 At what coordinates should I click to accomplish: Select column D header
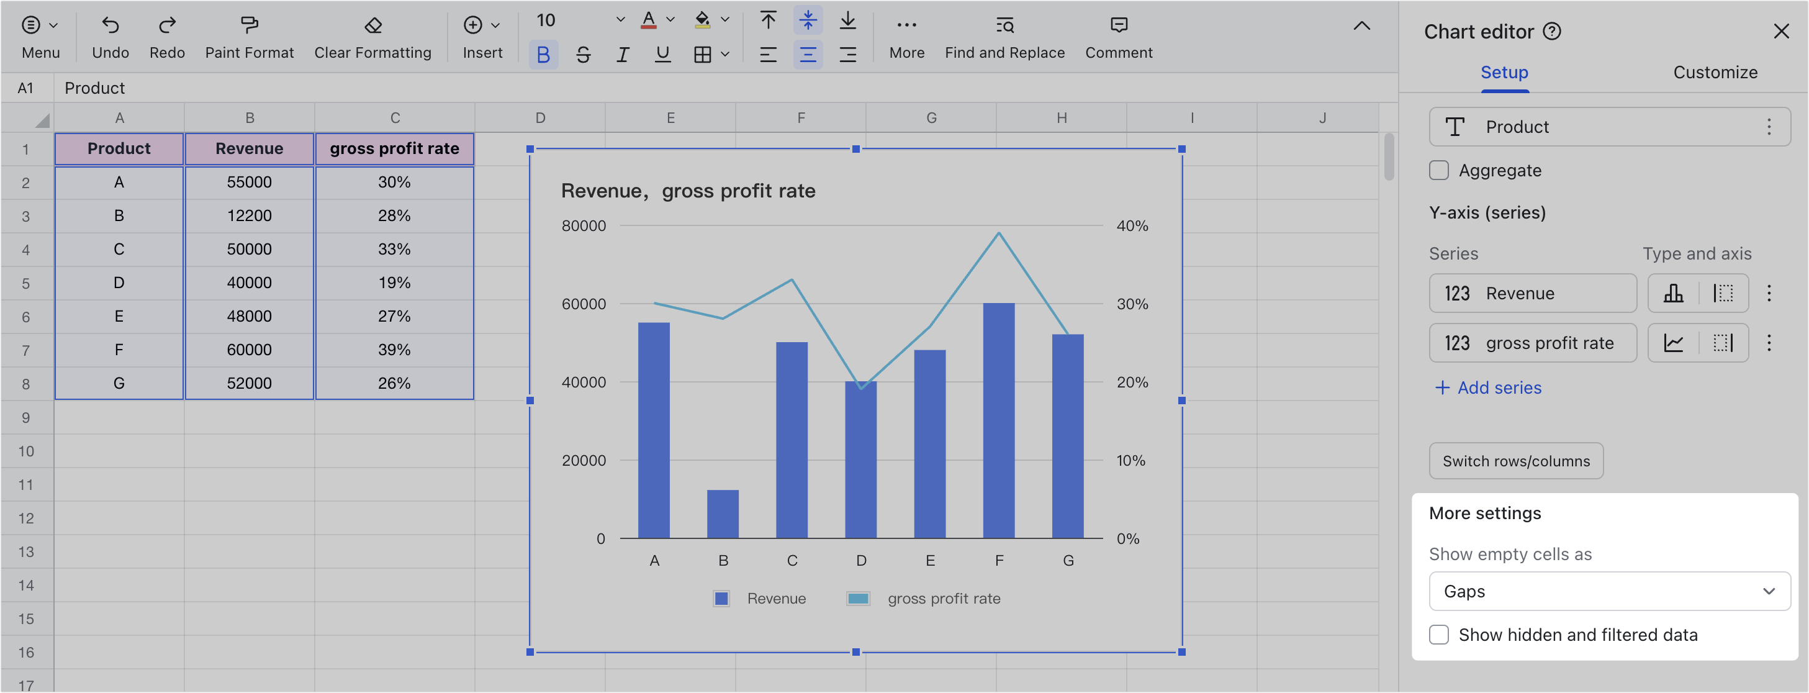click(x=540, y=118)
